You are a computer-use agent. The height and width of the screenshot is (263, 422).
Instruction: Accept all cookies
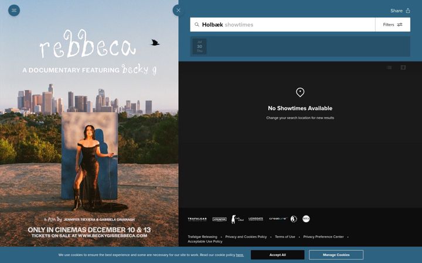277,255
